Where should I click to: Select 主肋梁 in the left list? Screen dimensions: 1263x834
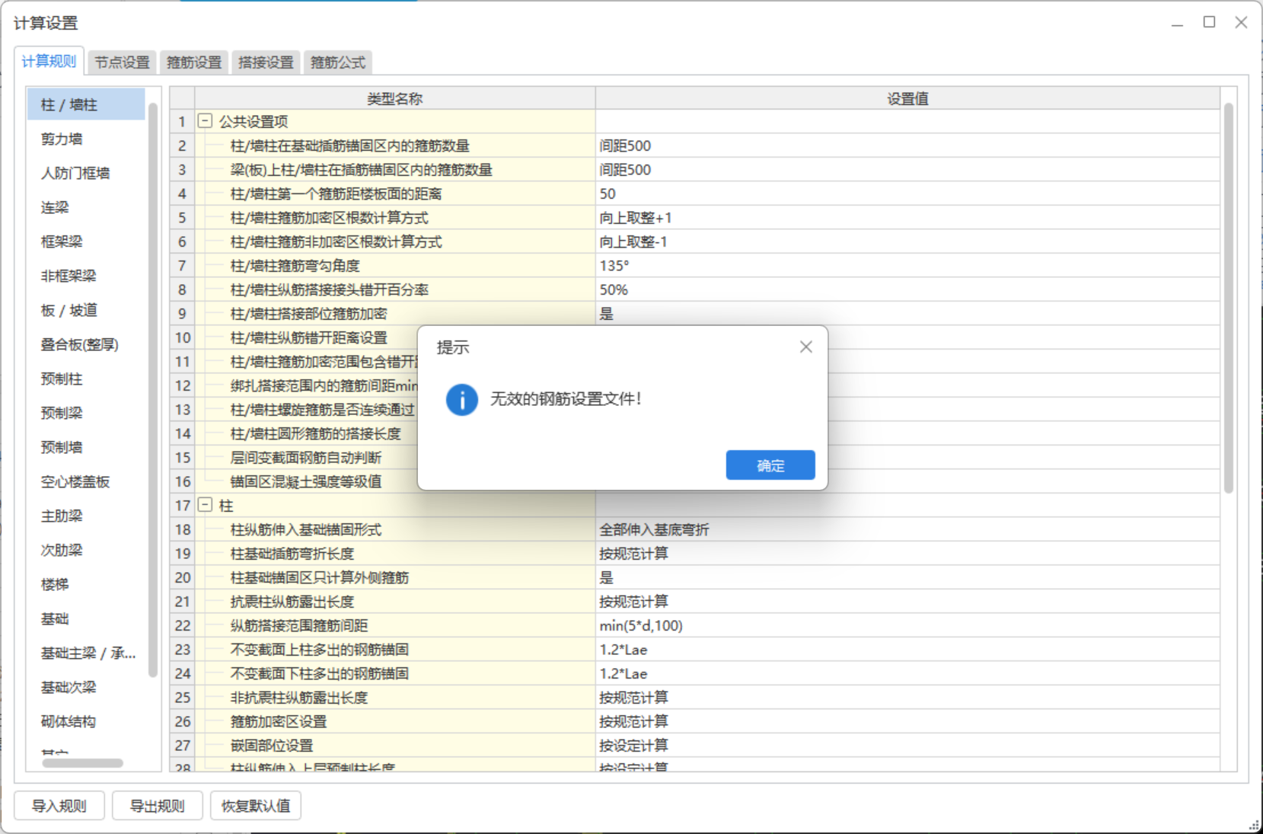click(x=86, y=516)
